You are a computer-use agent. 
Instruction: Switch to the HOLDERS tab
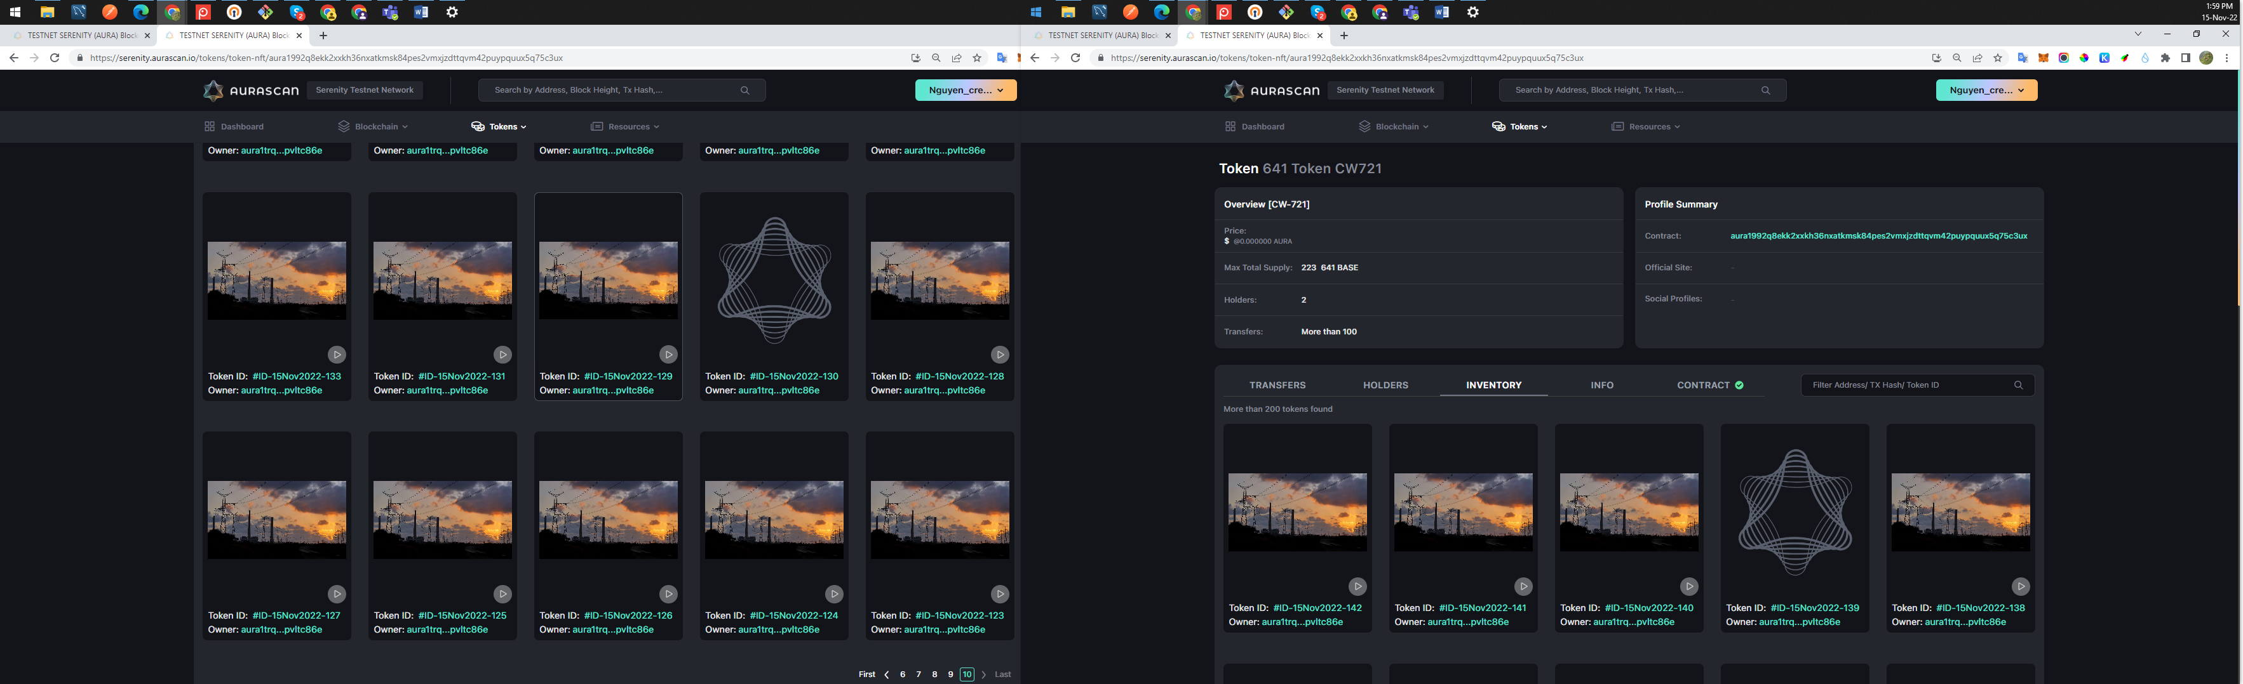(x=1385, y=385)
